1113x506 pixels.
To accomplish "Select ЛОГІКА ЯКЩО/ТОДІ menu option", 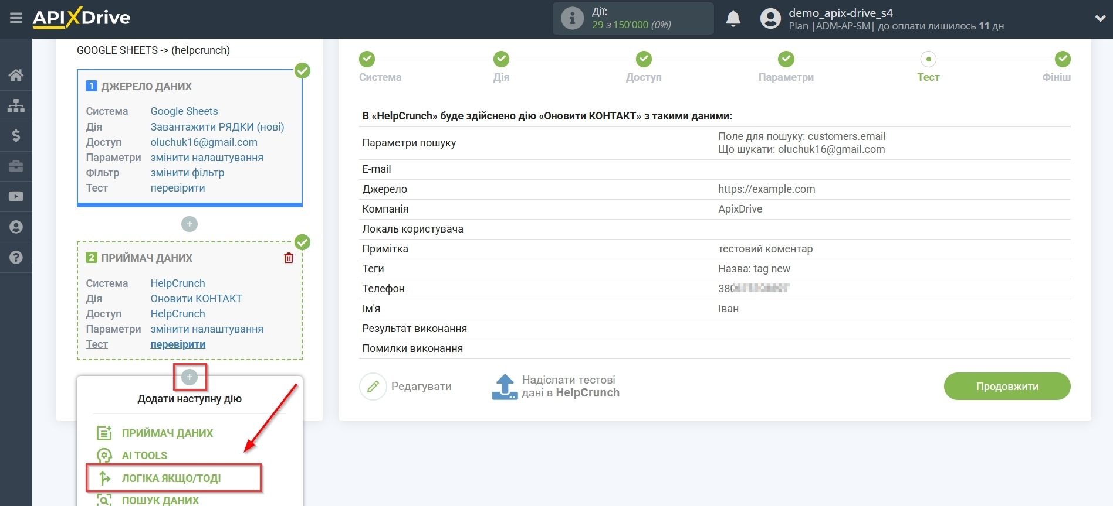I will [x=171, y=478].
